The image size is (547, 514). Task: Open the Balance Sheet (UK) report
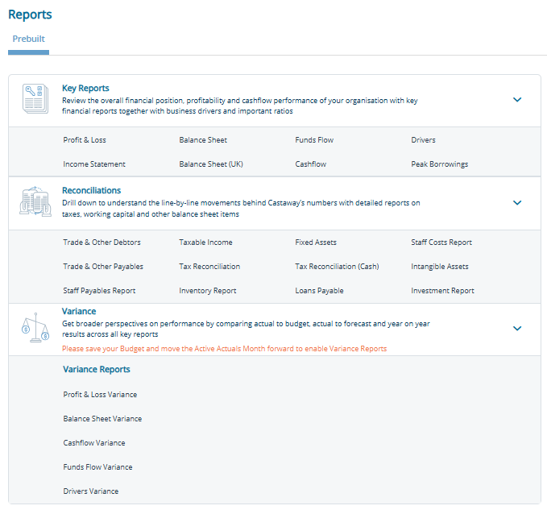(210, 164)
